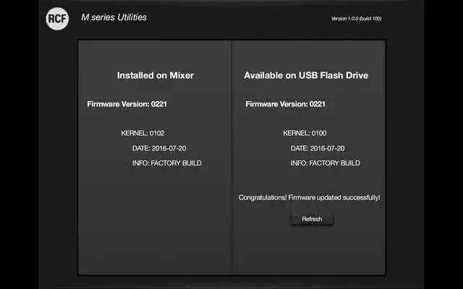Click the KERNEL: 0102 line
This screenshot has height=289, width=463.
click(143, 133)
